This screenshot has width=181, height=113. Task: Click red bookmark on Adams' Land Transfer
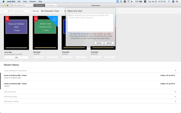(x=36, y=19)
